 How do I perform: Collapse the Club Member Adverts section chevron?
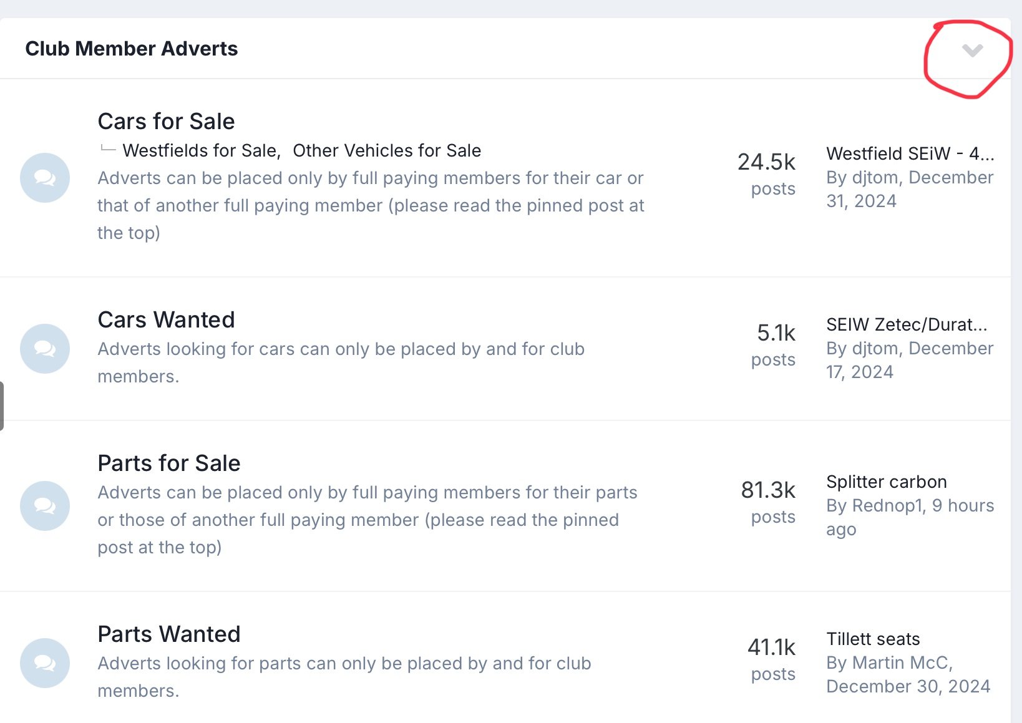point(972,51)
